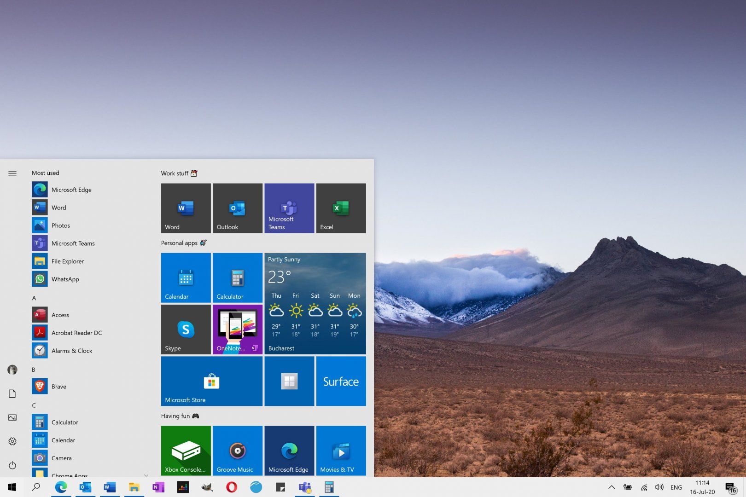Open the Calculator tile in Personal apps

point(238,277)
